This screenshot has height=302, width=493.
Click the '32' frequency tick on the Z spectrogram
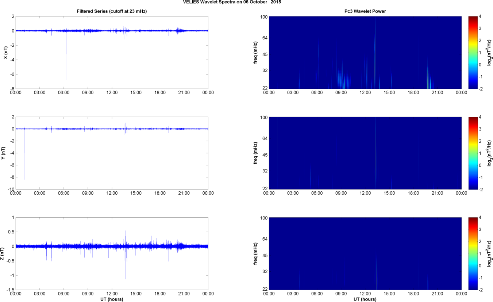(x=265, y=271)
